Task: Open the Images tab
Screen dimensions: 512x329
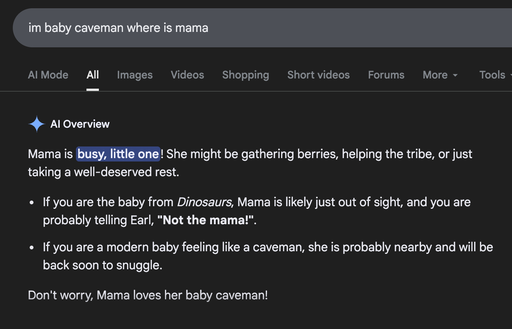Action: [x=135, y=75]
